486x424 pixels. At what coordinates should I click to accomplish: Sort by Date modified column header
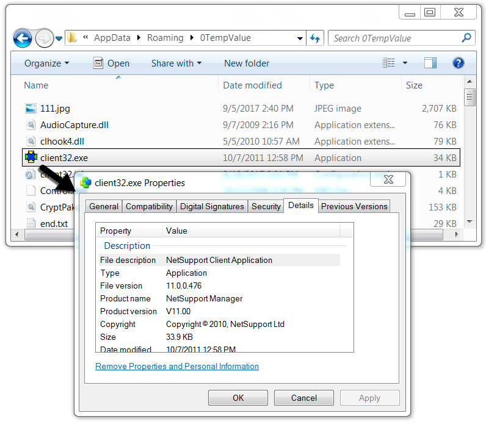click(253, 85)
